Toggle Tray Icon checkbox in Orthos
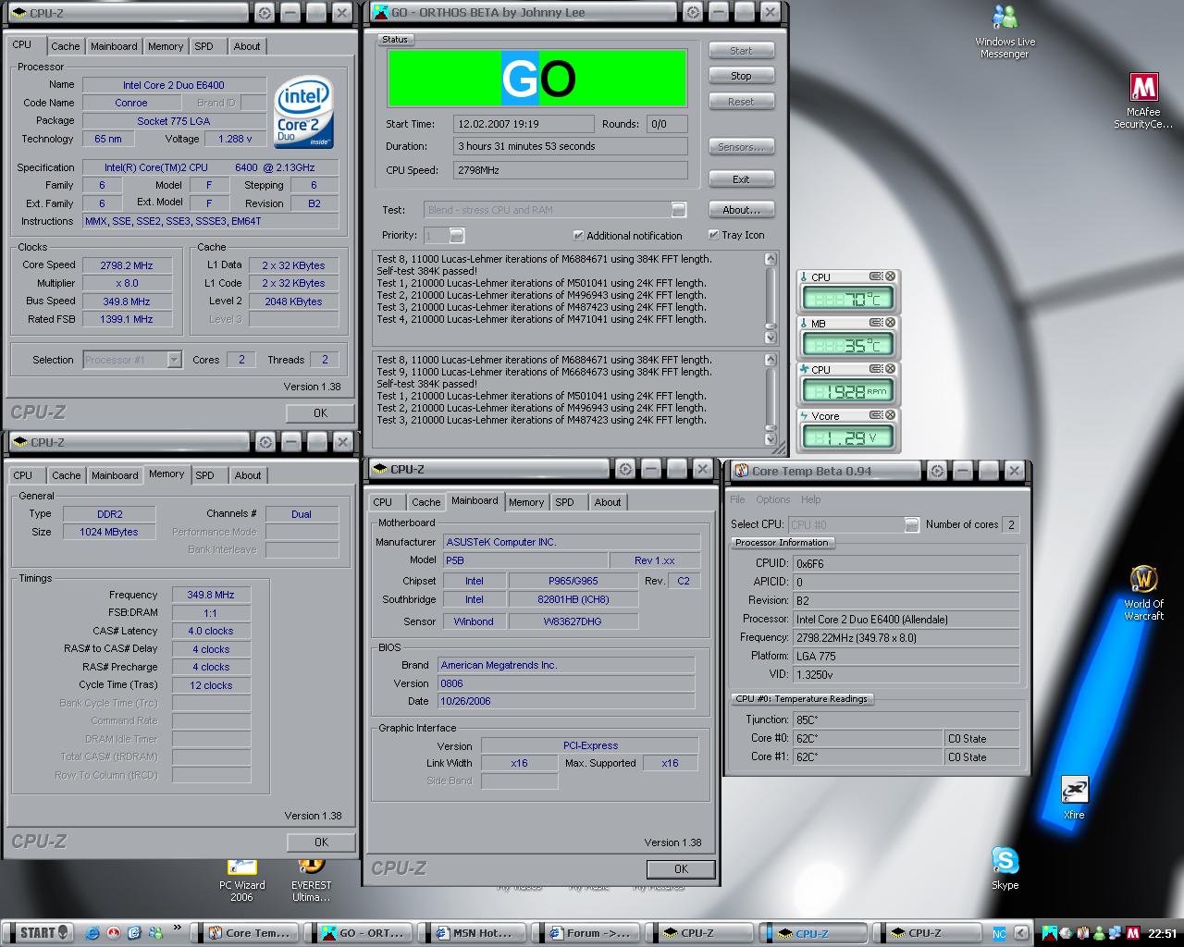 [713, 234]
